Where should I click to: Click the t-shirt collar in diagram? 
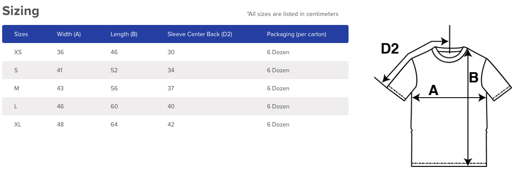[x=449, y=54]
